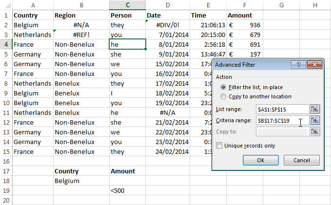Select the #DIV/0! cell in Date column
Viewport: 331px width, 205px height.
click(x=168, y=25)
